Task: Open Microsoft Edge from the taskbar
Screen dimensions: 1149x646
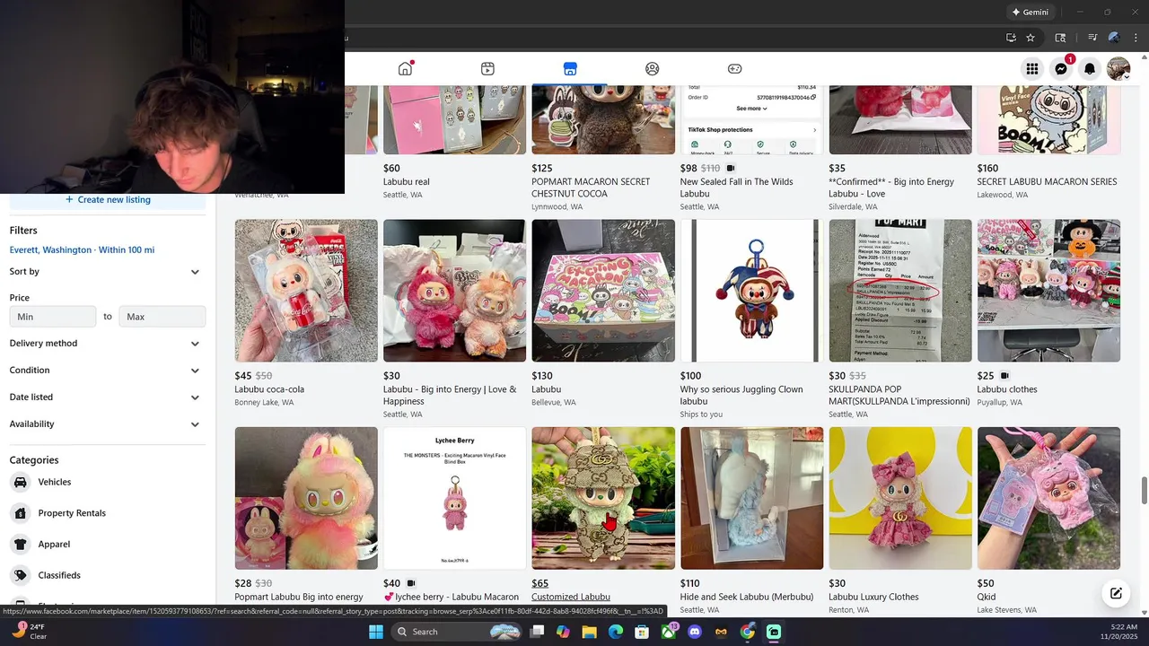Action: (x=616, y=632)
